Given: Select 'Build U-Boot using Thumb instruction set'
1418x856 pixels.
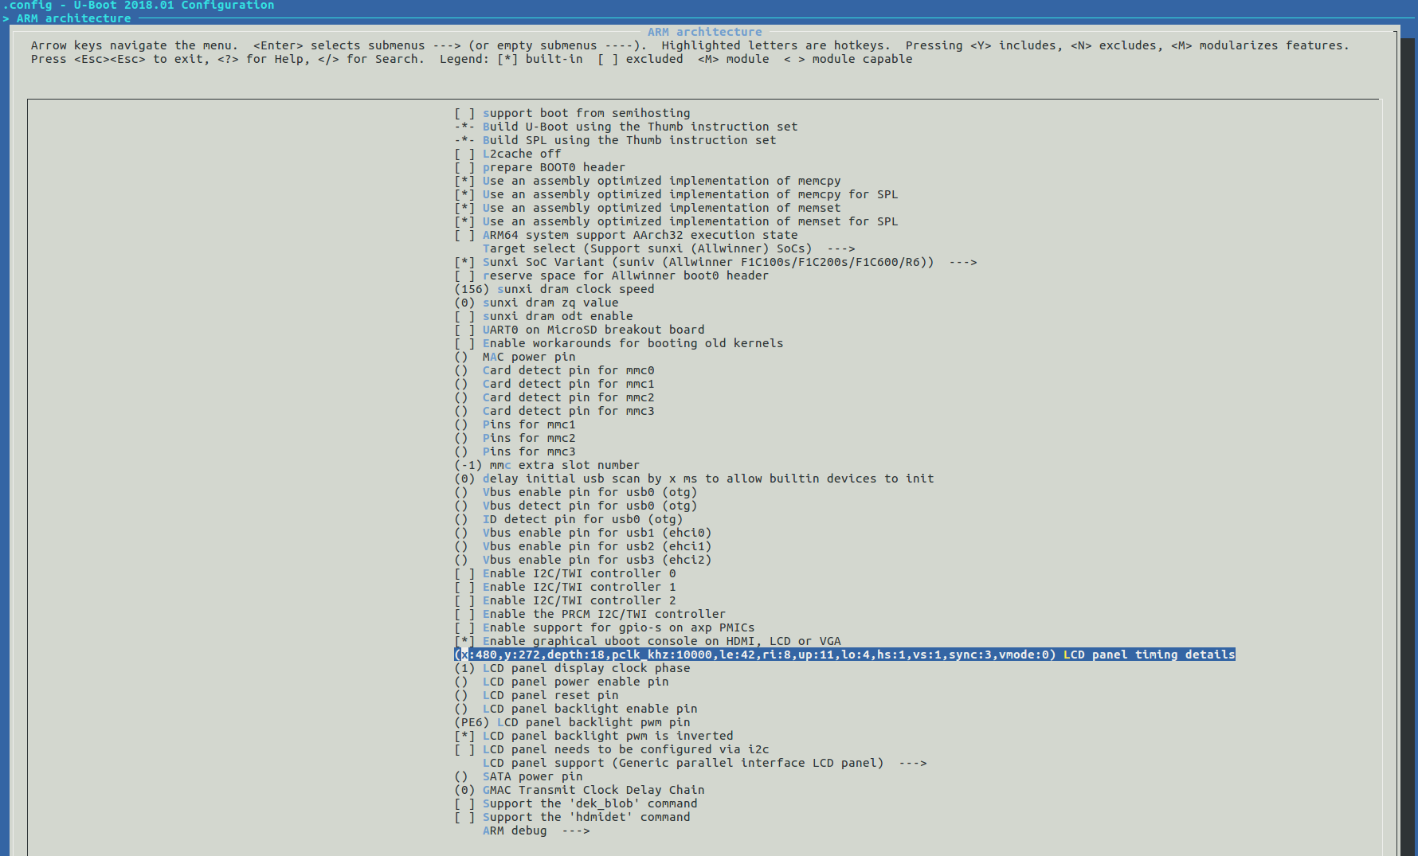Looking at the screenshot, I should coord(625,127).
